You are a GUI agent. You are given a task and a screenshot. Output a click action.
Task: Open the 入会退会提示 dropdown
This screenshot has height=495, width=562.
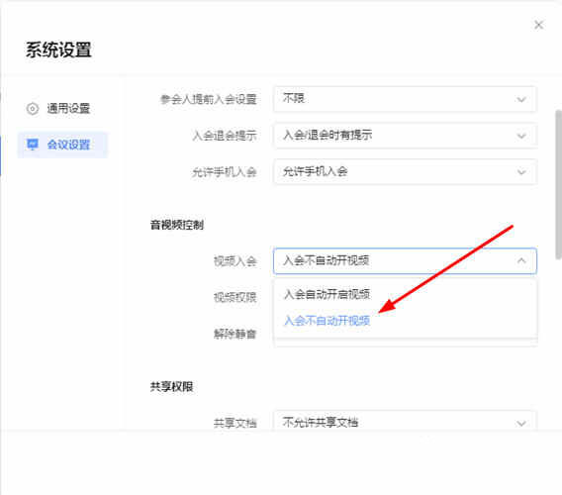click(x=405, y=136)
